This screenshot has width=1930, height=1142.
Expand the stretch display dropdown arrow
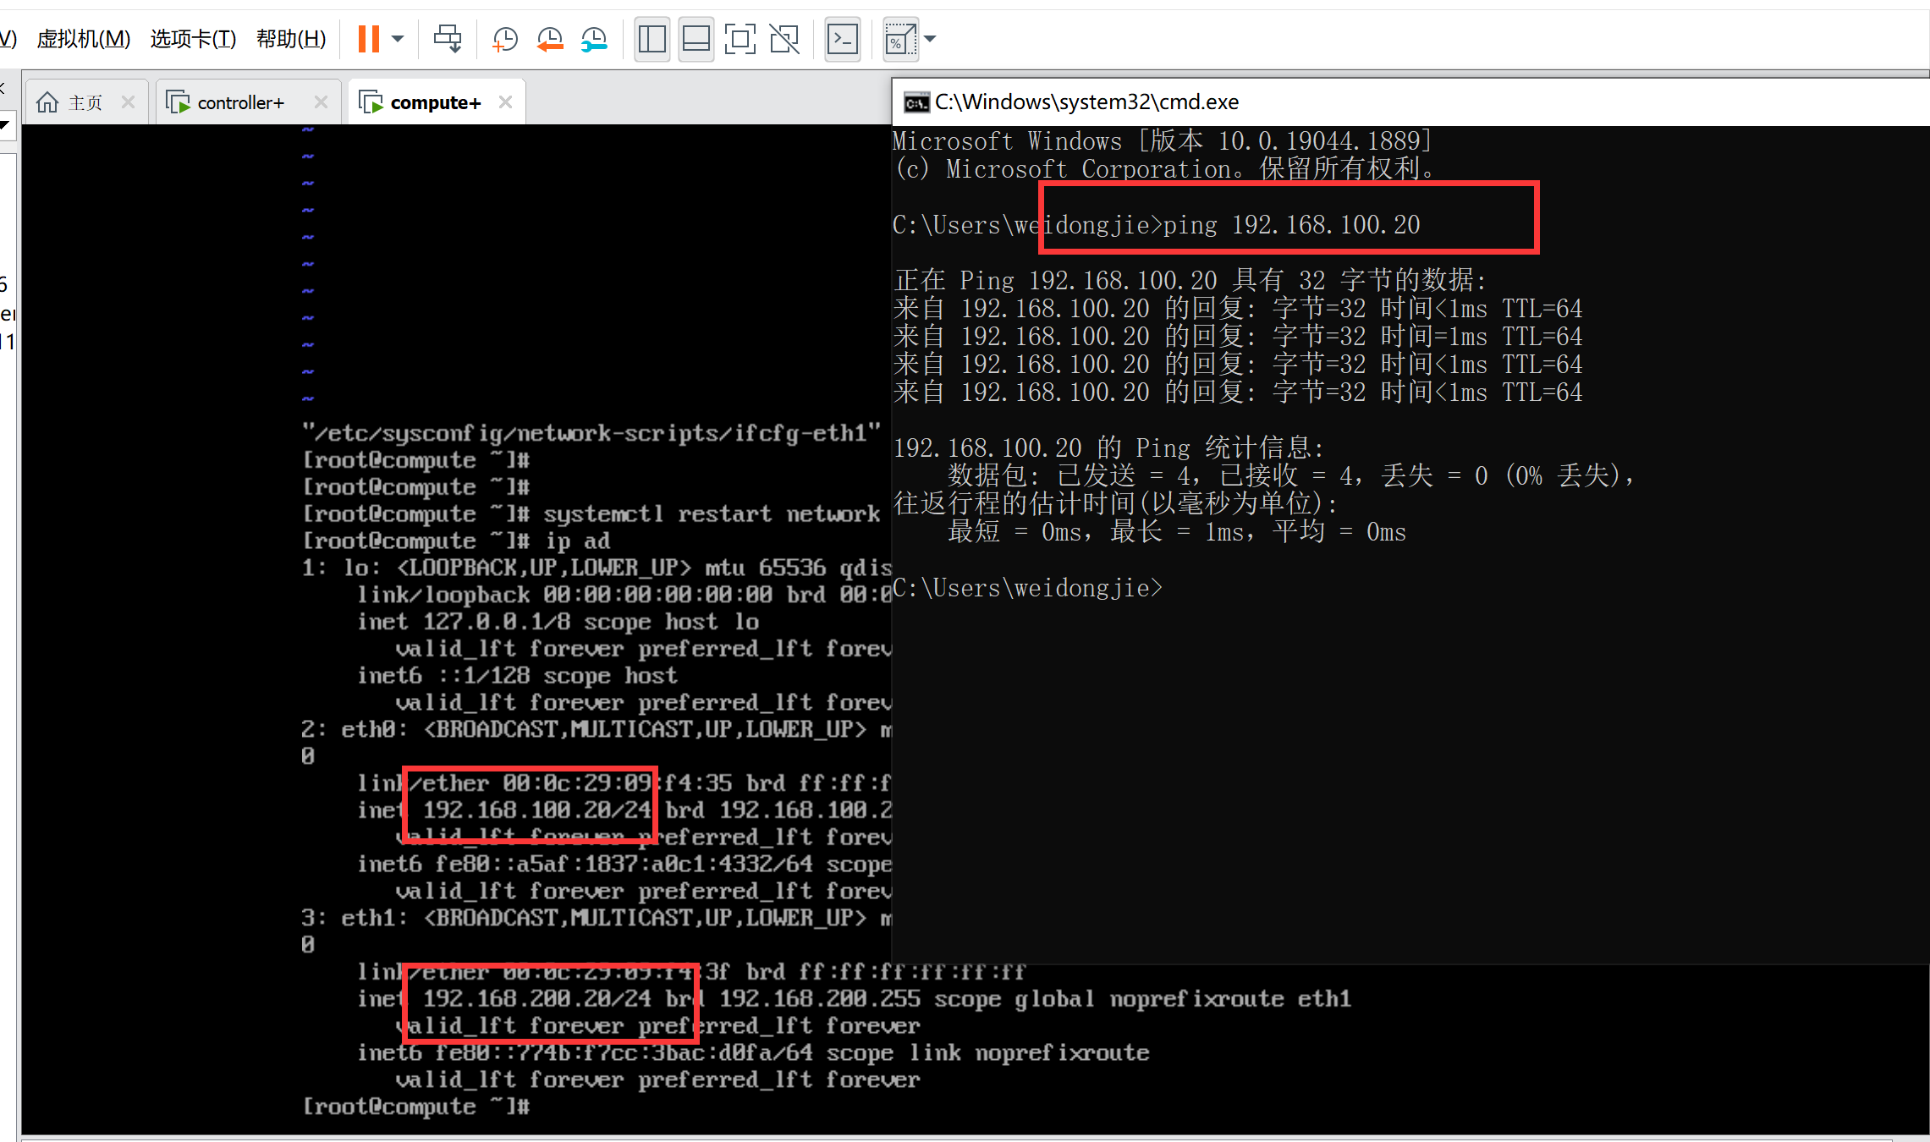click(931, 39)
